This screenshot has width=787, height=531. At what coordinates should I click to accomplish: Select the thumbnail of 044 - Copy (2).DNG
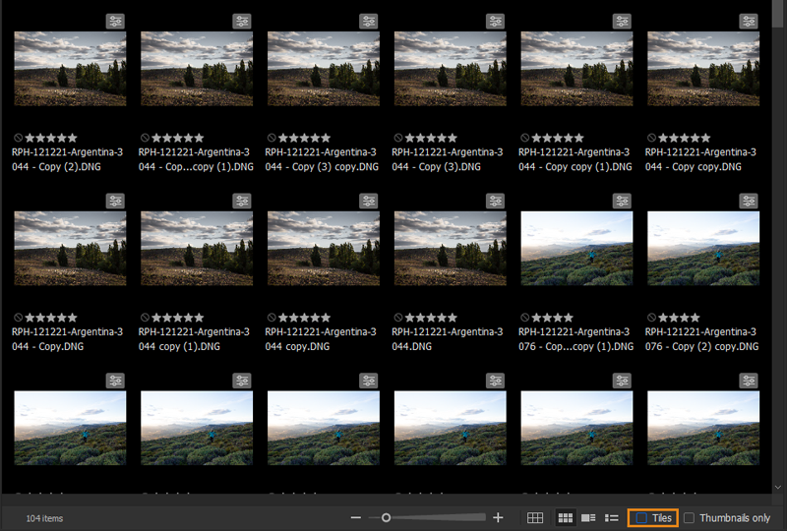tap(70, 69)
